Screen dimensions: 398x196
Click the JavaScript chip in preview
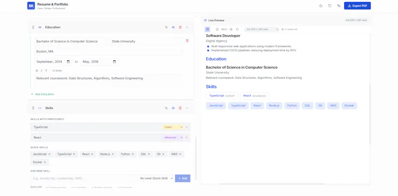(216, 106)
